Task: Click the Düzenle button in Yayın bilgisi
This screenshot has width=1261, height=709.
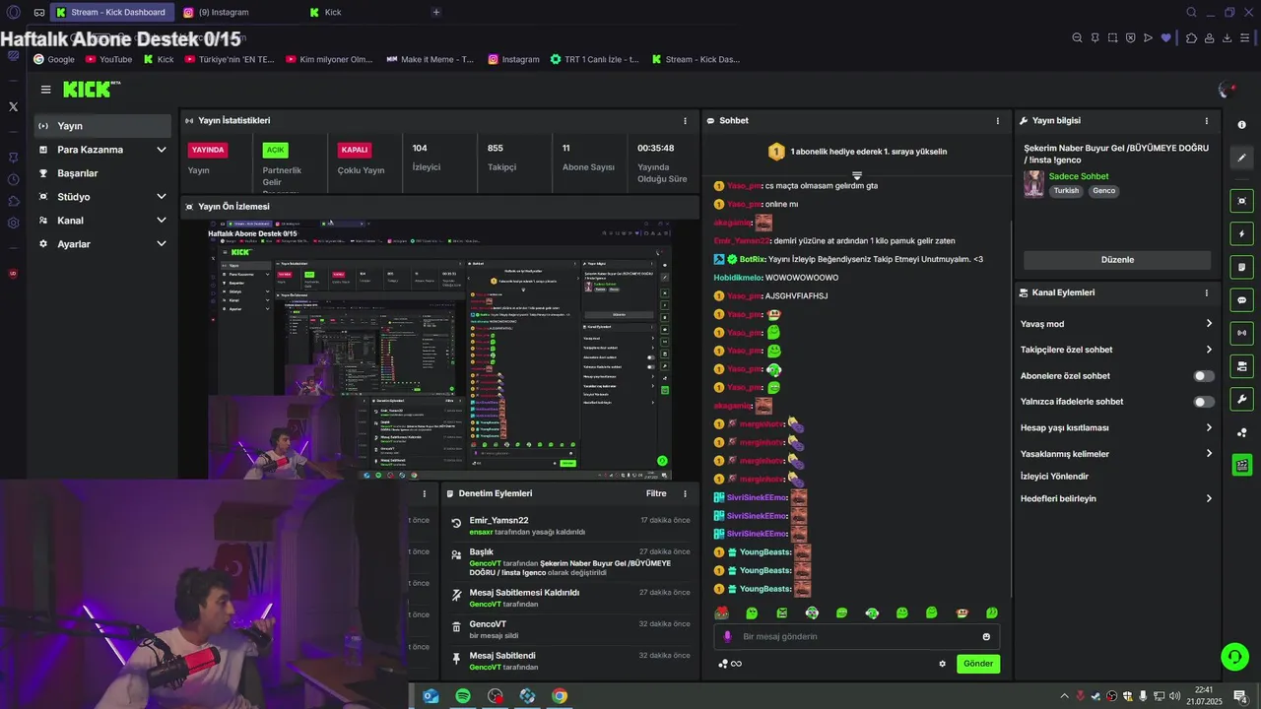Action: [x=1117, y=260]
